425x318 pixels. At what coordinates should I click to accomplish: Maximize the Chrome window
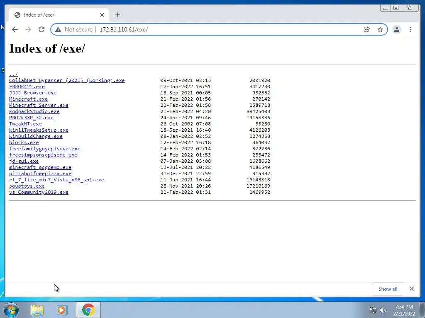tap(396, 8)
